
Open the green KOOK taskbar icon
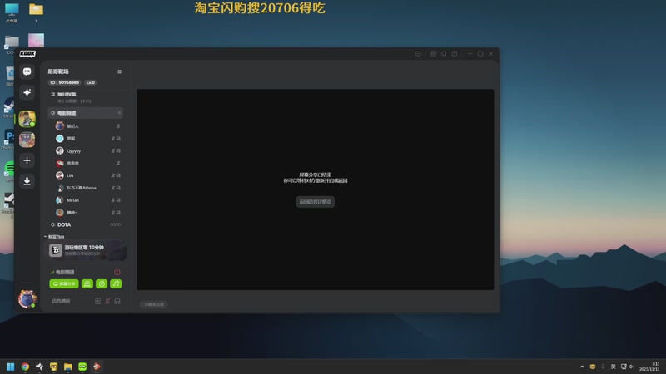click(x=82, y=367)
